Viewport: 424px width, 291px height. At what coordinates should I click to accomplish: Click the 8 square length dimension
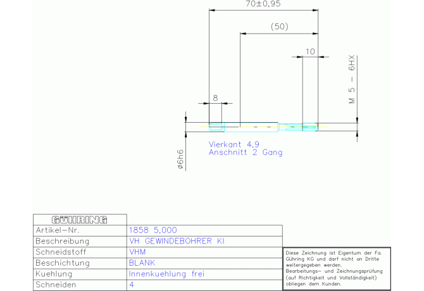click(x=215, y=98)
